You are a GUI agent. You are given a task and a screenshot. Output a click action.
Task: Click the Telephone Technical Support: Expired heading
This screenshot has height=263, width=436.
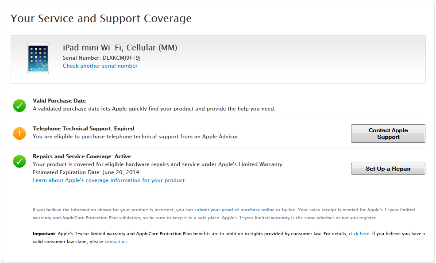83,129
